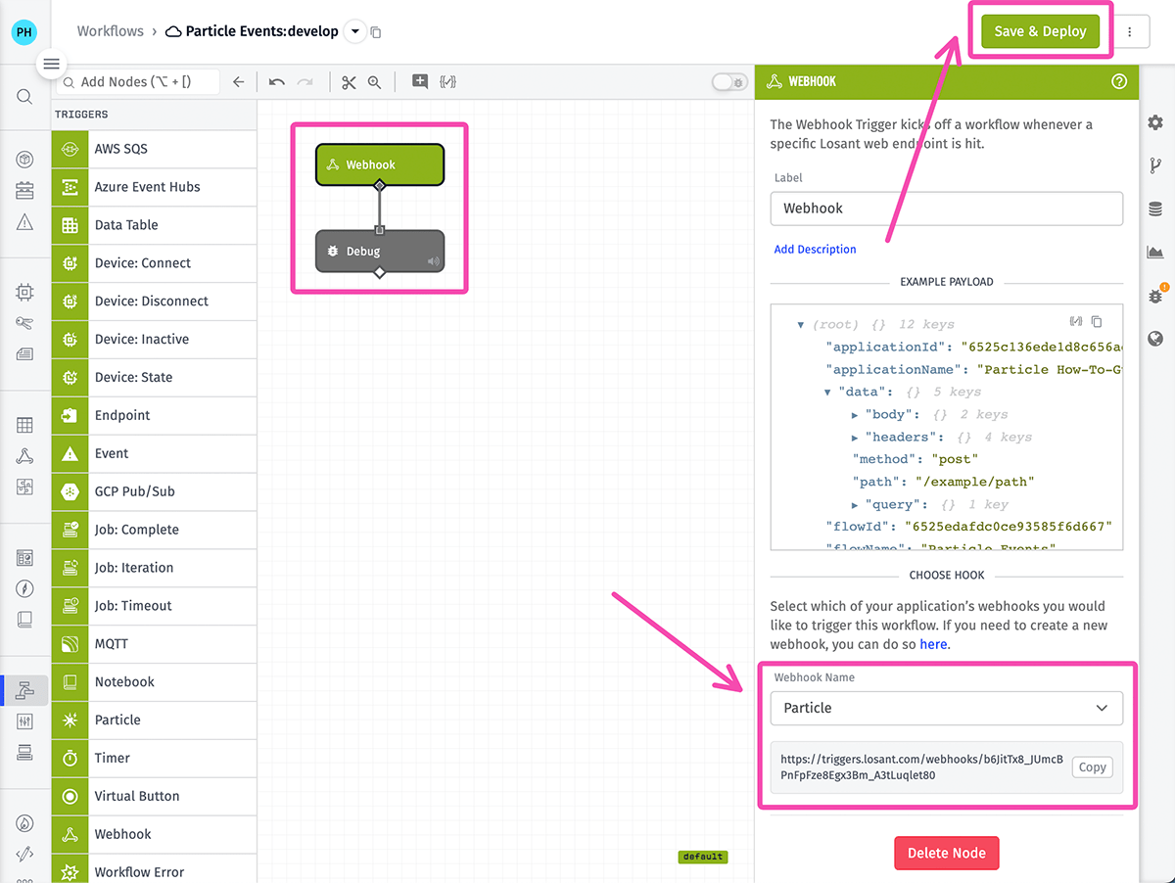Open the three-dot more options menu
Screen dimensions: 1175x883
point(1130,32)
